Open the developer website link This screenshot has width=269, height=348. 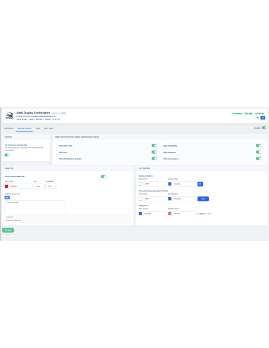[44, 116]
